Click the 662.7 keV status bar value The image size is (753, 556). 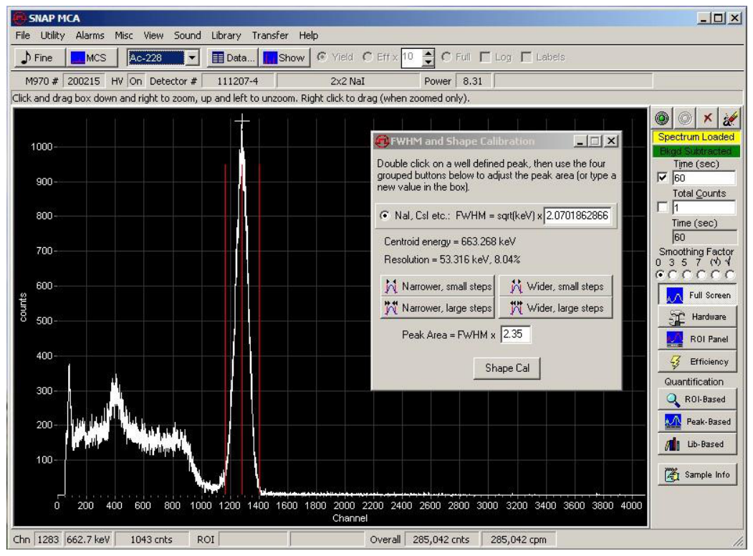(88, 540)
